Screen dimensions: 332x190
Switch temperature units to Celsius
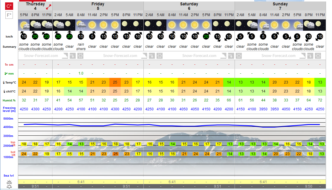(x=9, y=6)
